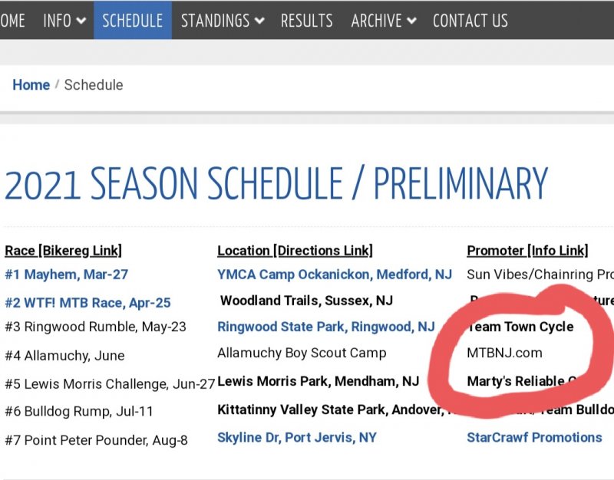Screen dimensions: 614x480
Task: Click the #3 Ringwood Rumble race entry
Action: tap(95, 327)
